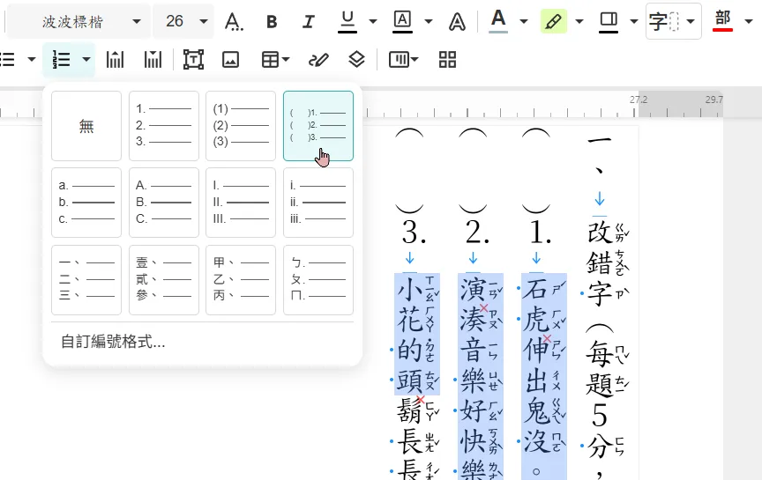Open font color dropdown arrow

523,21
